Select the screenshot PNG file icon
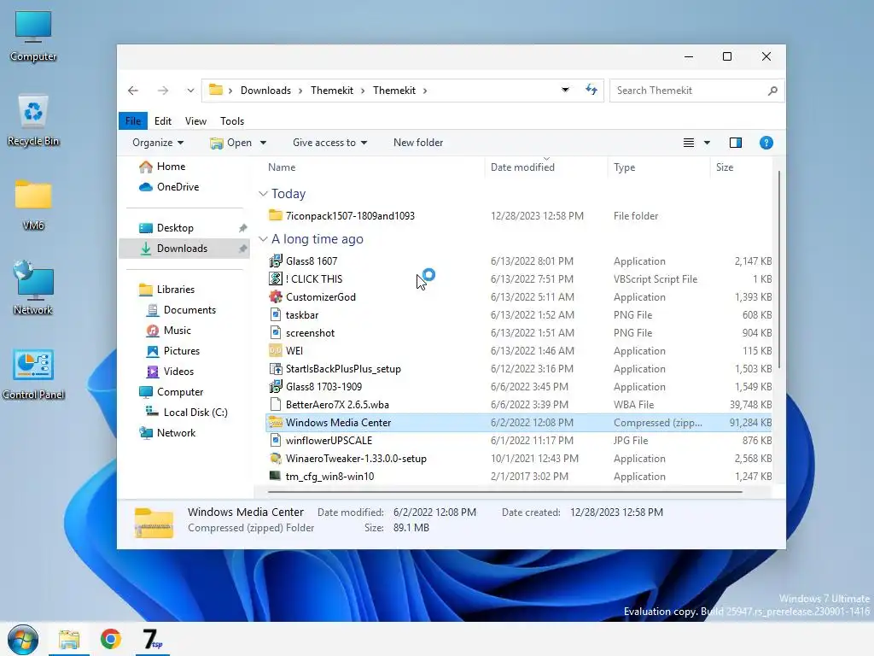 point(276,332)
